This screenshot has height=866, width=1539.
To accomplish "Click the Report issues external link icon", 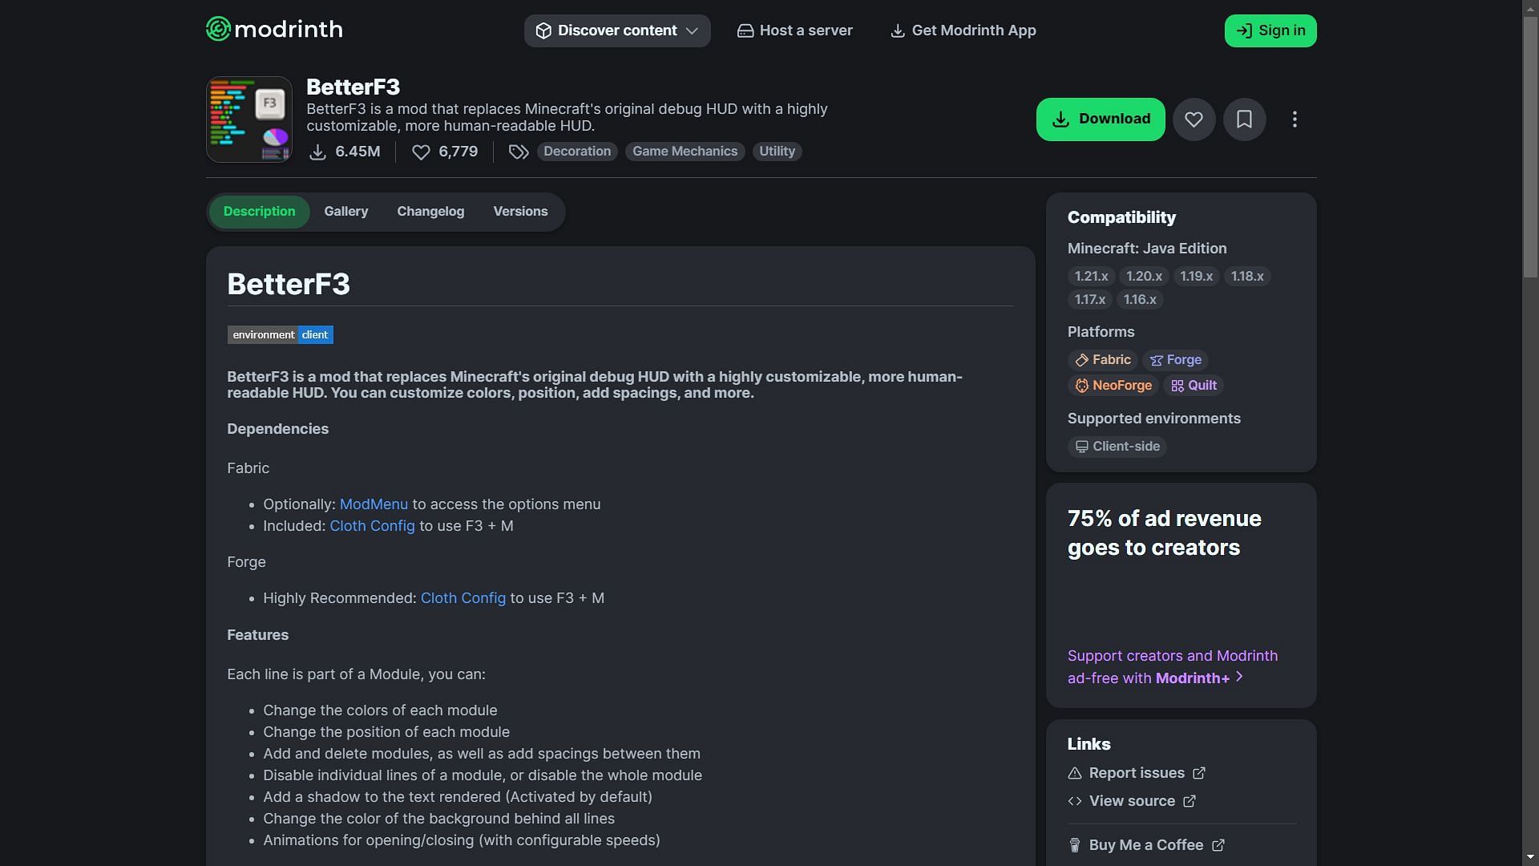I will (x=1201, y=773).
